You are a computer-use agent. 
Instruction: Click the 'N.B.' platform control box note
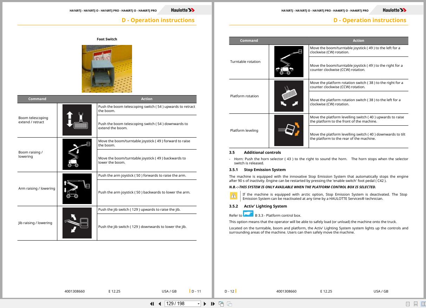tap(302, 187)
